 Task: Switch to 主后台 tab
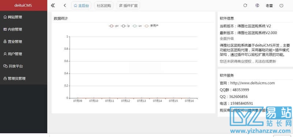[x=81, y=5]
